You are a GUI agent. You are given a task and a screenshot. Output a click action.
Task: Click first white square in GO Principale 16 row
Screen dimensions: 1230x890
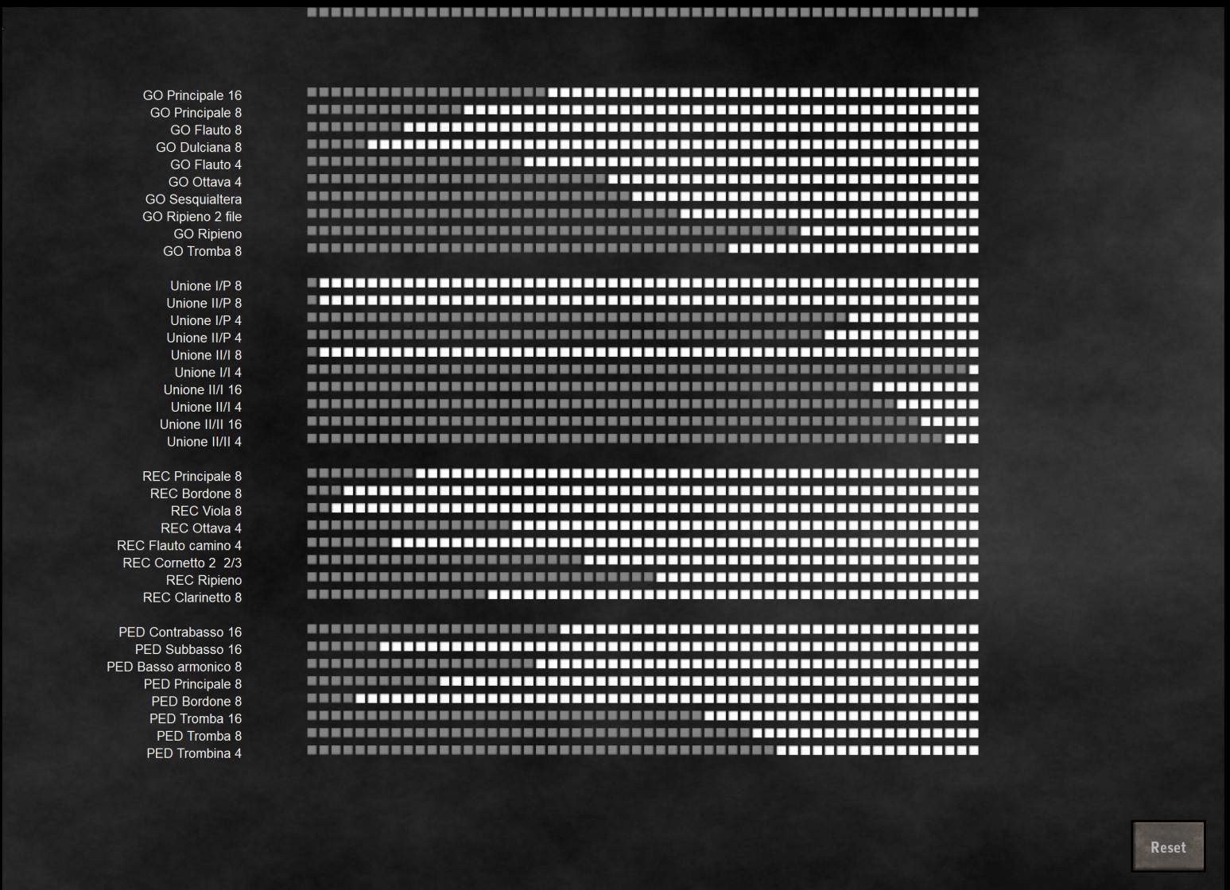553,93
